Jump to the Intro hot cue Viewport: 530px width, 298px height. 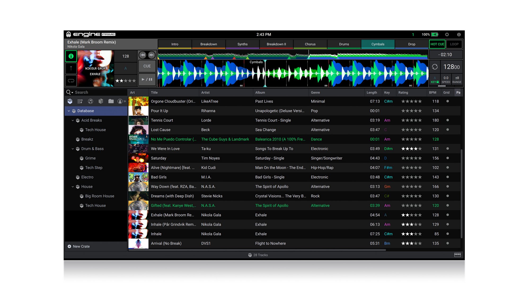pyautogui.click(x=175, y=44)
